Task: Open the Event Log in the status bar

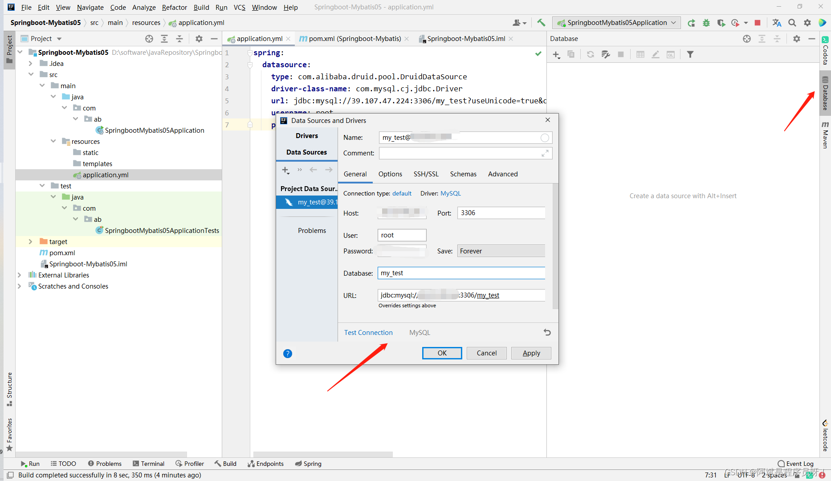Action: point(796,464)
